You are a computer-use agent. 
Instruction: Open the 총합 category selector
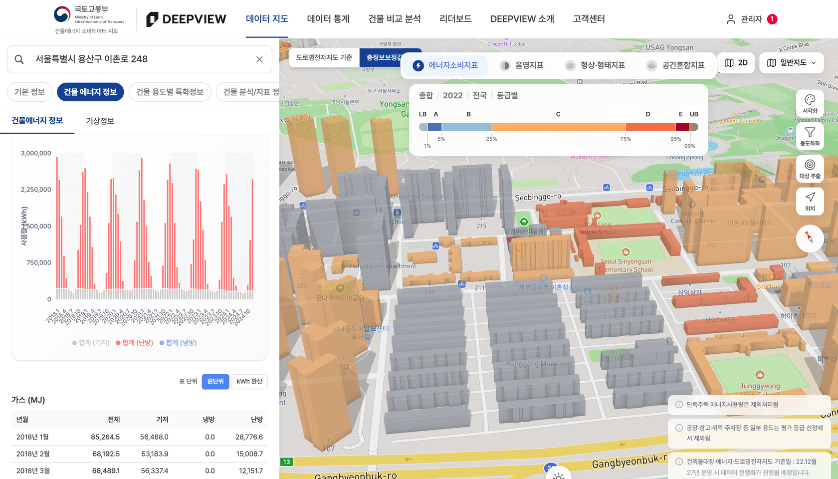point(425,95)
